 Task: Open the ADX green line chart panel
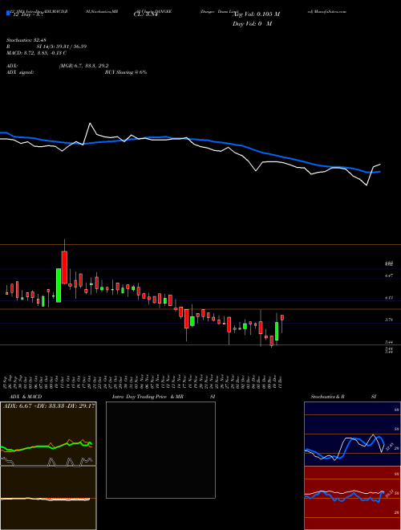(48, 434)
